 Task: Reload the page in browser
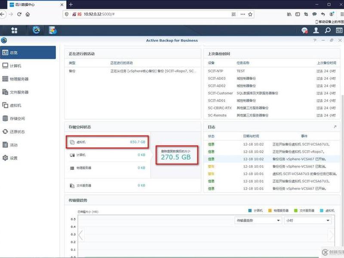point(19,14)
